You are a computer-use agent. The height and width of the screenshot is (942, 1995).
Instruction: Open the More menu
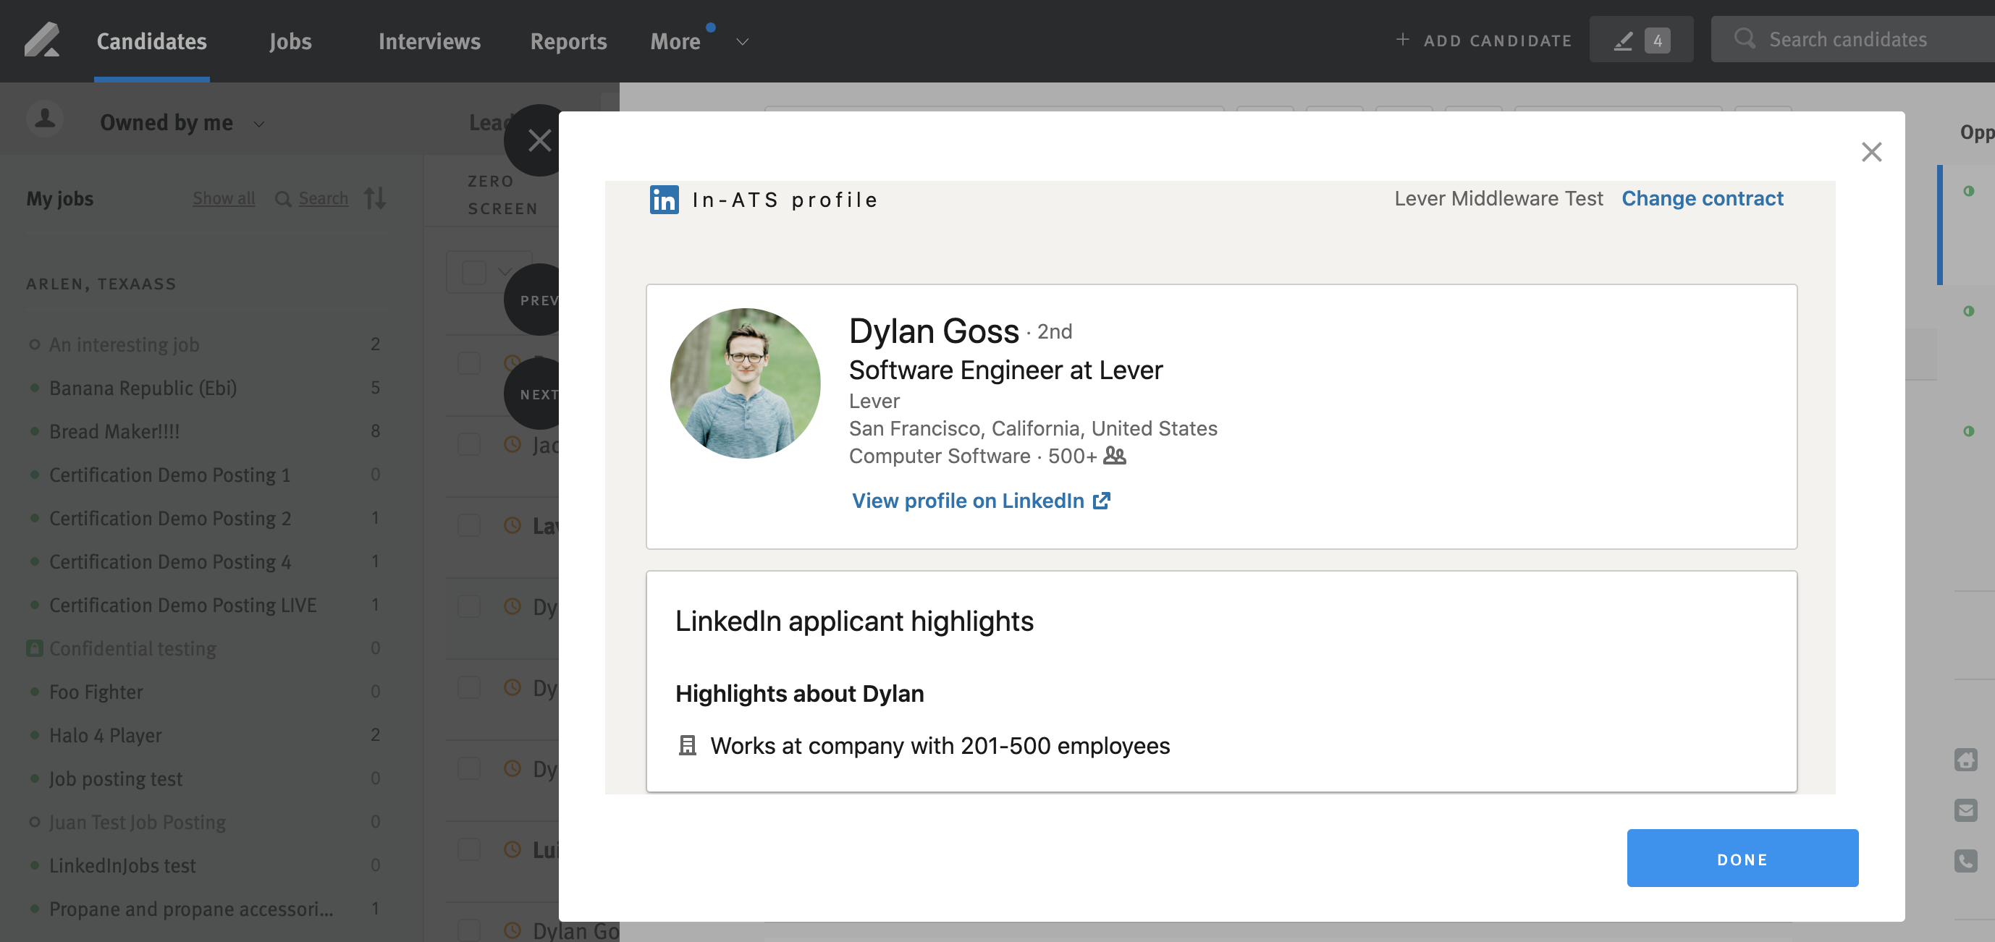tap(675, 41)
